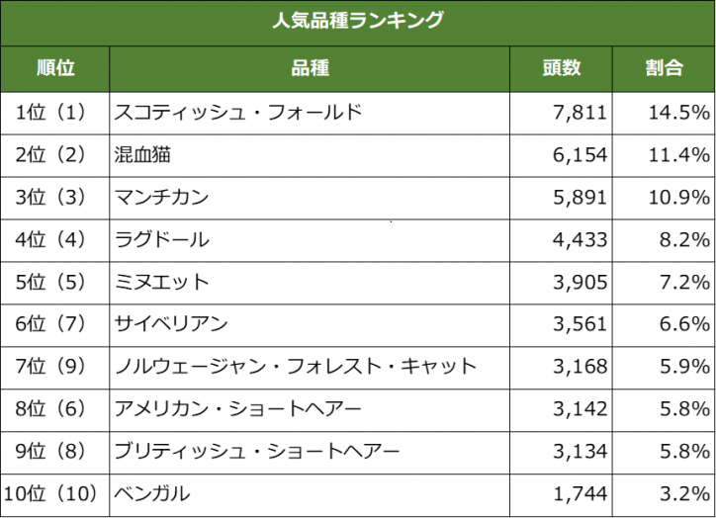Select the 品種 column header
The image size is (716, 518).
(310, 69)
